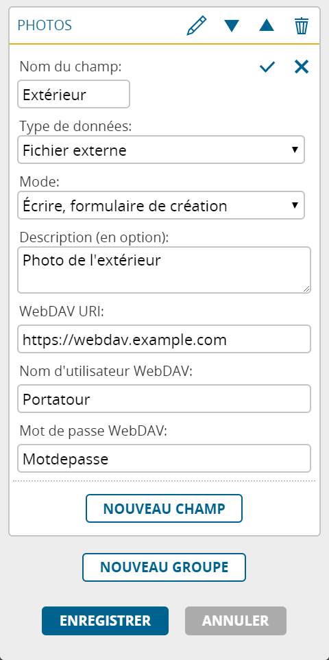Viewport: 329px width, 660px height.
Task: Click into the Description text area
Action: click(164, 270)
